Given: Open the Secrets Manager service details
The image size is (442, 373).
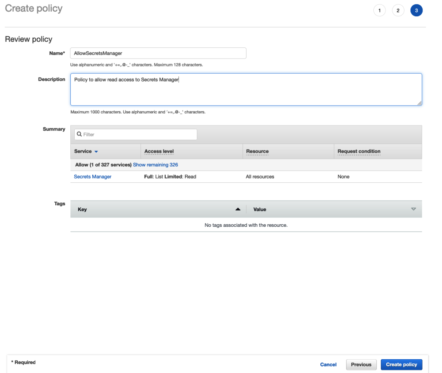Looking at the screenshot, I should (92, 176).
